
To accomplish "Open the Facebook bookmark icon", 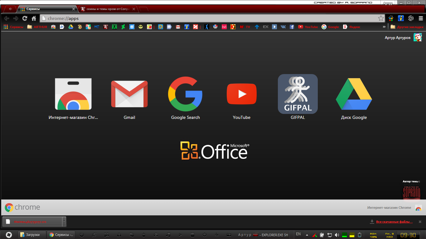I will coord(292,27).
